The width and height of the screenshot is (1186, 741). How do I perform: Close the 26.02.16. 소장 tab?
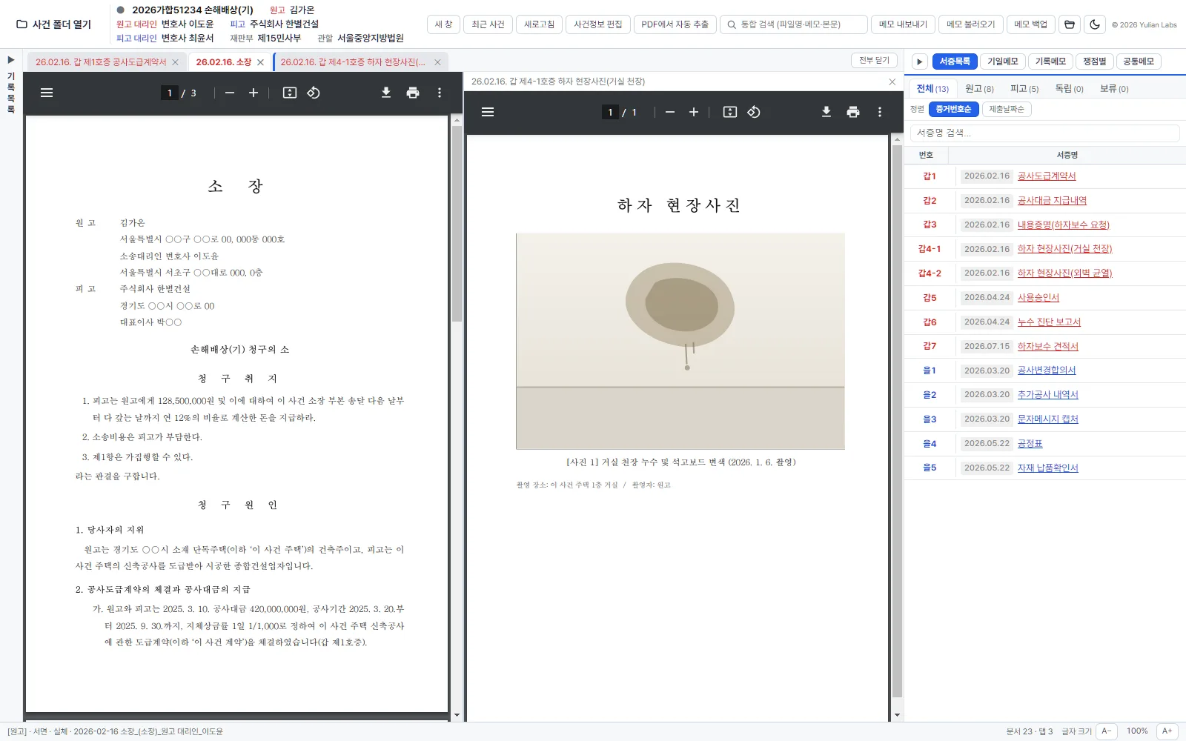(260, 62)
